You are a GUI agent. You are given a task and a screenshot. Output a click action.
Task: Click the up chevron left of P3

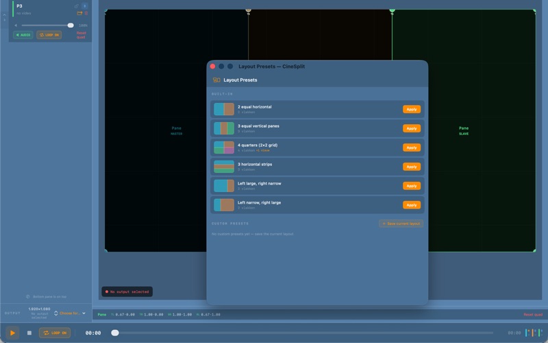(4, 15)
